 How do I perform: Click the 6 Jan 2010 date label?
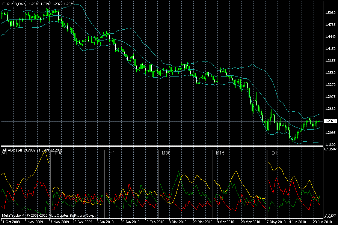[x=105, y=222]
